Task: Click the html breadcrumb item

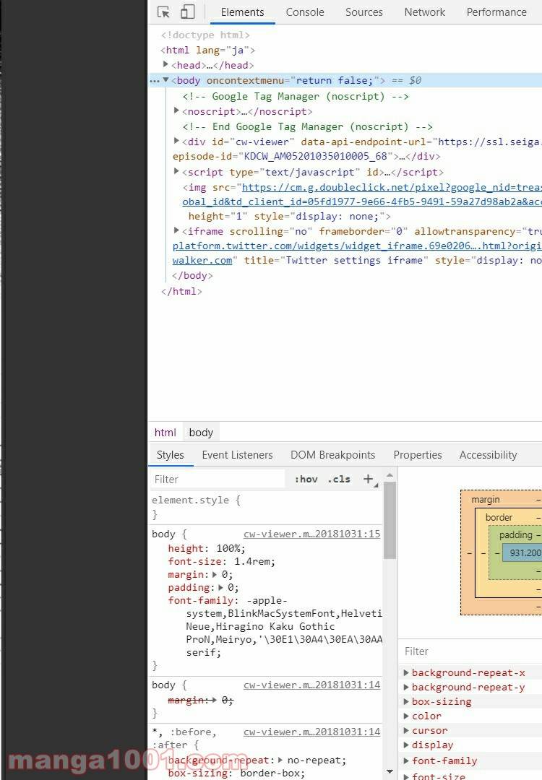Action: [165, 433]
